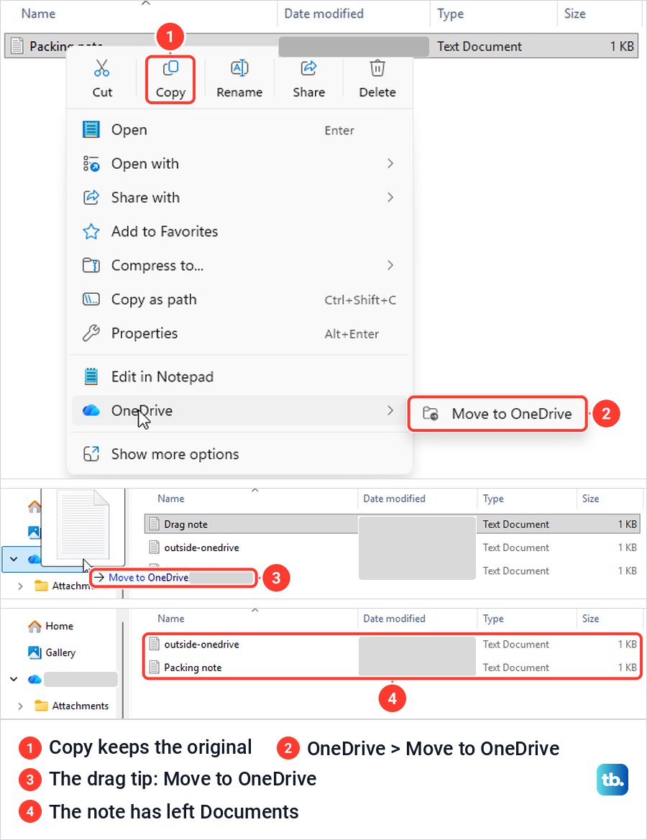Click the Share icon in the top row
This screenshot has height=840, width=647.
click(308, 68)
